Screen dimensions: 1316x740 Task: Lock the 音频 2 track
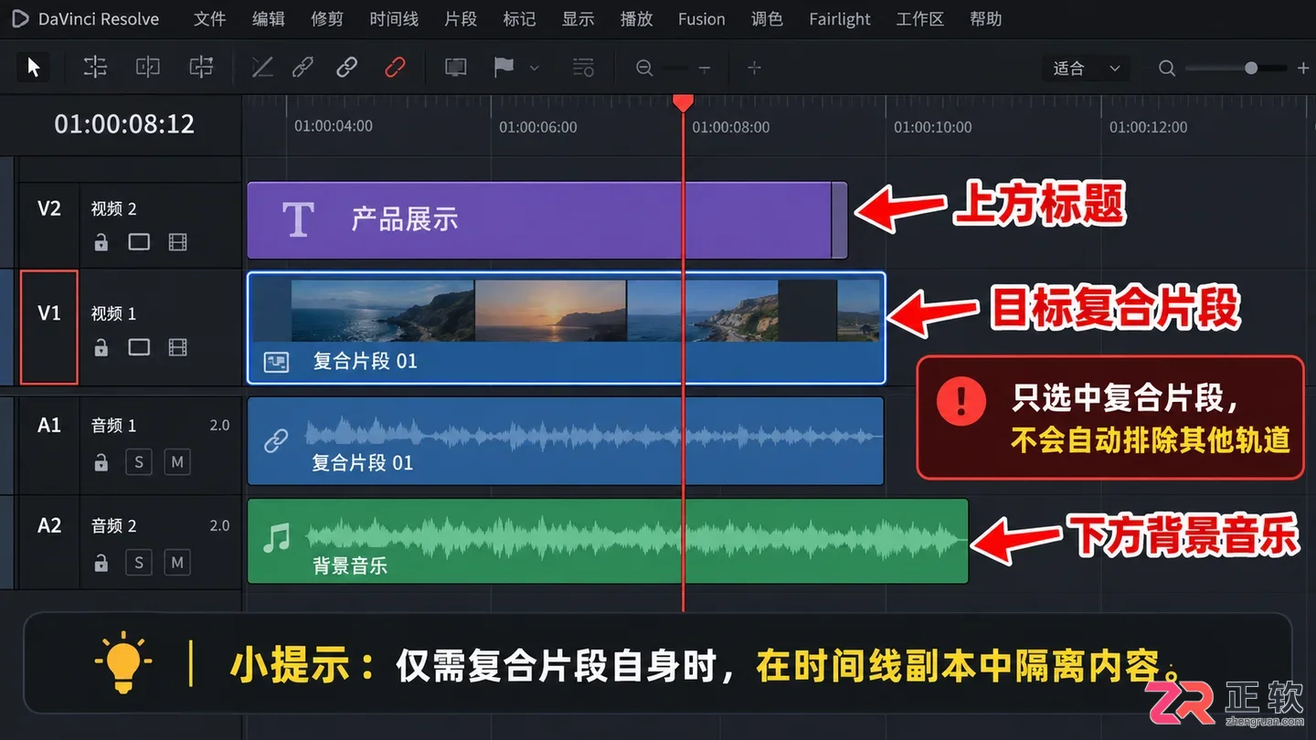pos(101,562)
